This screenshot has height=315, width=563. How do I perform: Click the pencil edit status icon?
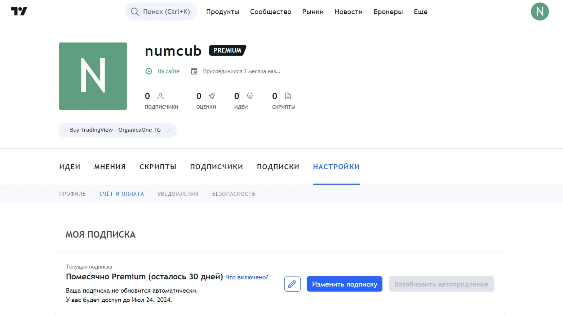(169, 130)
